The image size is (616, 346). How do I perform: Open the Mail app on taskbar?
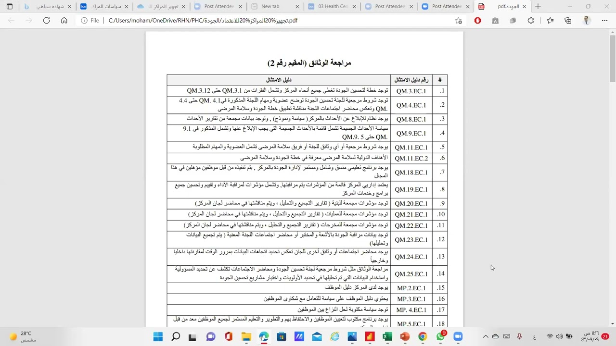(317, 337)
